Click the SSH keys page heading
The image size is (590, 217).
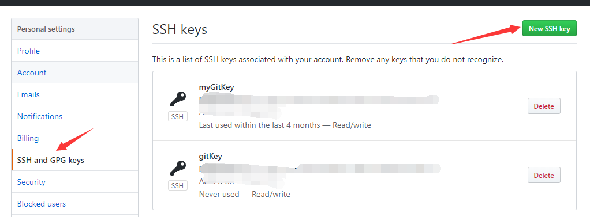tap(180, 29)
